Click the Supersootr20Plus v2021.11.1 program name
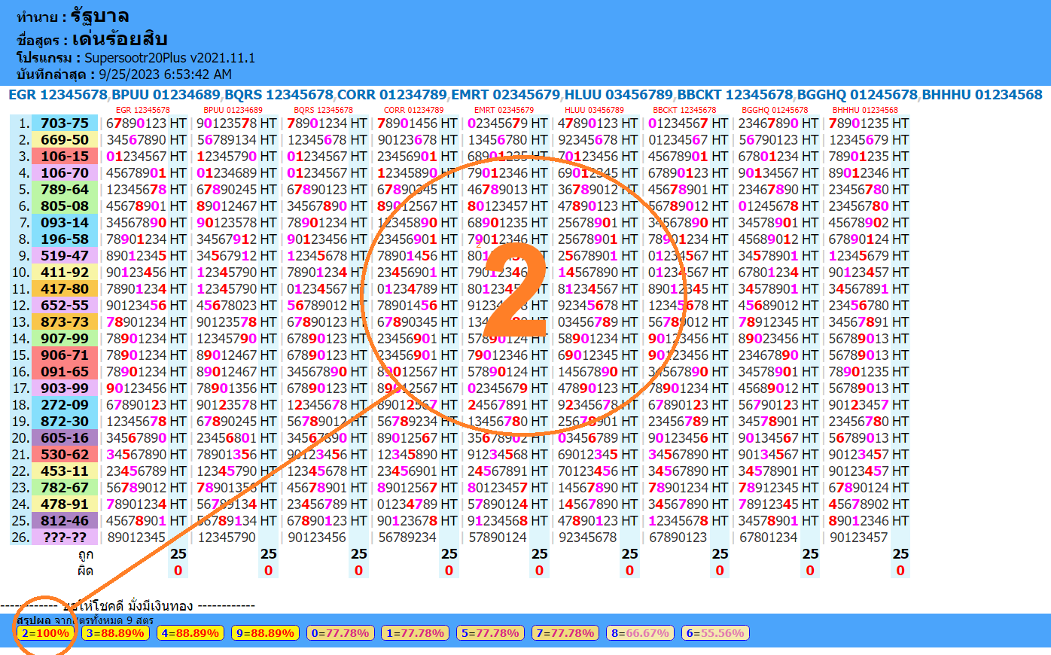The height and width of the screenshot is (655, 1051). tap(169, 58)
